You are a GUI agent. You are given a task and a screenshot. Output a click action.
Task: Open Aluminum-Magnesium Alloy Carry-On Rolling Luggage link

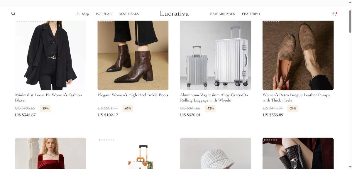(x=214, y=97)
